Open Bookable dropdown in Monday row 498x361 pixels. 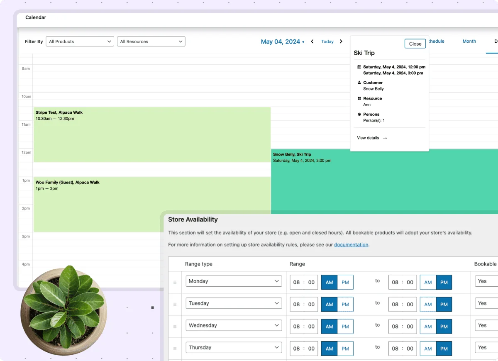point(486,281)
